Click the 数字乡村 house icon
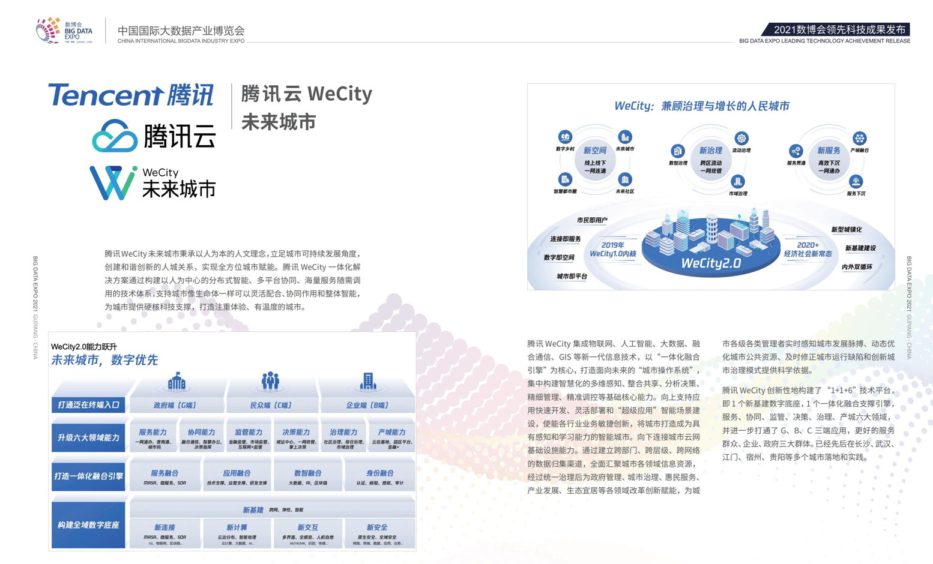This screenshot has width=933, height=564. point(565,137)
